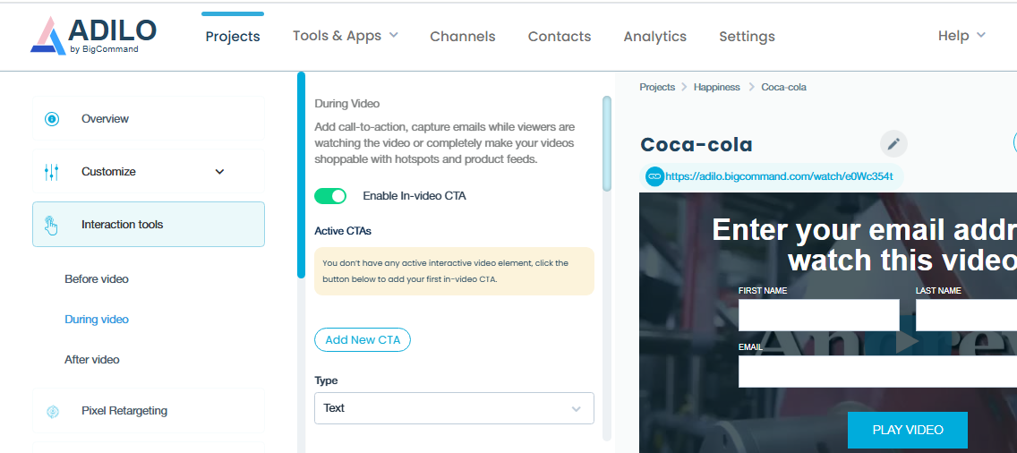Select the During video sub-item
The width and height of the screenshot is (1017, 453).
(97, 320)
